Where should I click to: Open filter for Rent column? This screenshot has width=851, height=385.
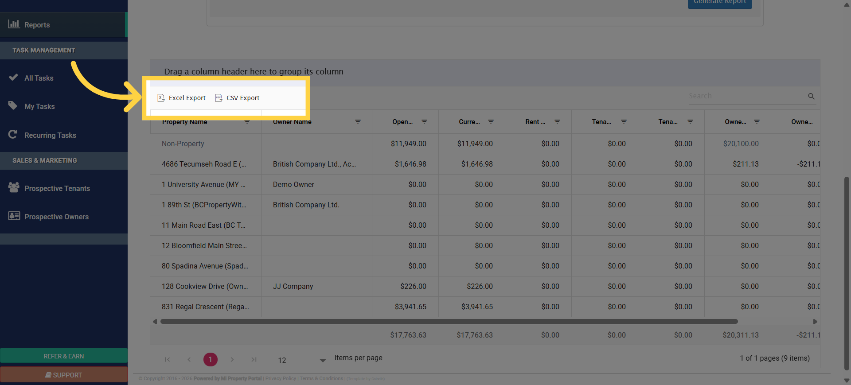pos(557,121)
